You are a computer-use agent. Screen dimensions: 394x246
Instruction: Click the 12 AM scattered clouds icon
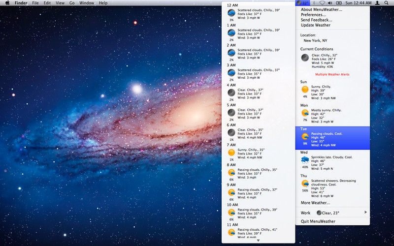coord(231,13)
